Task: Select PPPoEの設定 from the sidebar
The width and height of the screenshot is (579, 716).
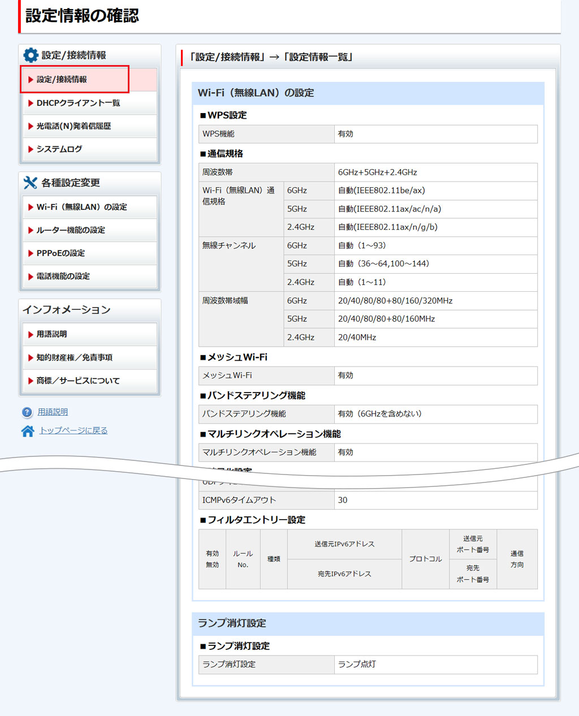Action: [x=61, y=253]
